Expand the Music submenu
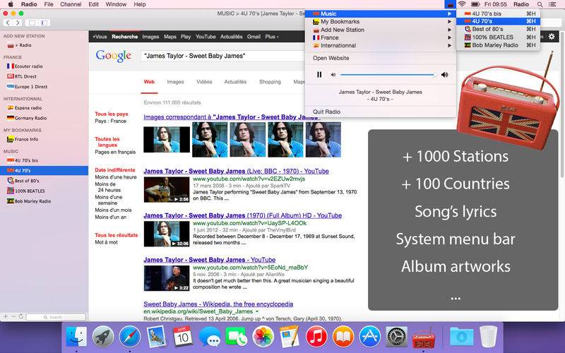This screenshot has height=353, width=565. coord(380,13)
